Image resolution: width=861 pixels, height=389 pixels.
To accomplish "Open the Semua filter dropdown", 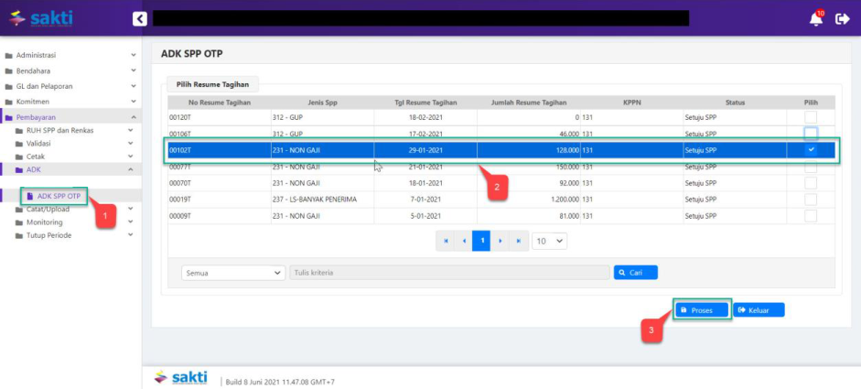I will [x=233, y=273].
